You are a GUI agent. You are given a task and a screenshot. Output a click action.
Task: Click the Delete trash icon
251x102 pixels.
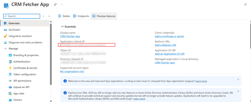[59, 16]
